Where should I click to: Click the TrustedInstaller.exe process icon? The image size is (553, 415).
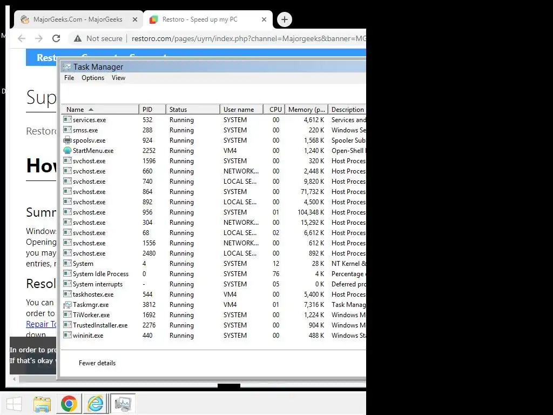68,325
